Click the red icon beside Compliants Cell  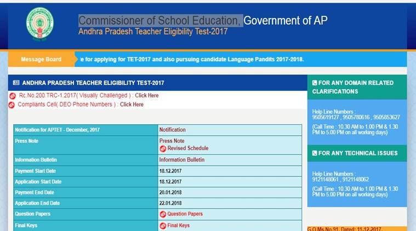[x=13, y=105]
